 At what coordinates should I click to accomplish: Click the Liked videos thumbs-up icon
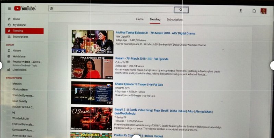[x=9, y=70]
